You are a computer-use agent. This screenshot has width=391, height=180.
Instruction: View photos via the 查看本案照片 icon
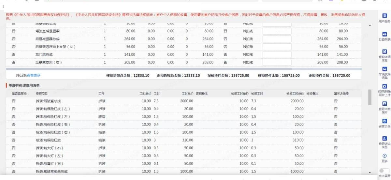384,104
